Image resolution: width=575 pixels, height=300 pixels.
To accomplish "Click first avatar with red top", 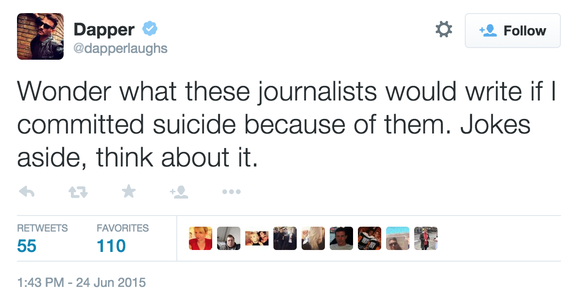I will click(201, 238).
